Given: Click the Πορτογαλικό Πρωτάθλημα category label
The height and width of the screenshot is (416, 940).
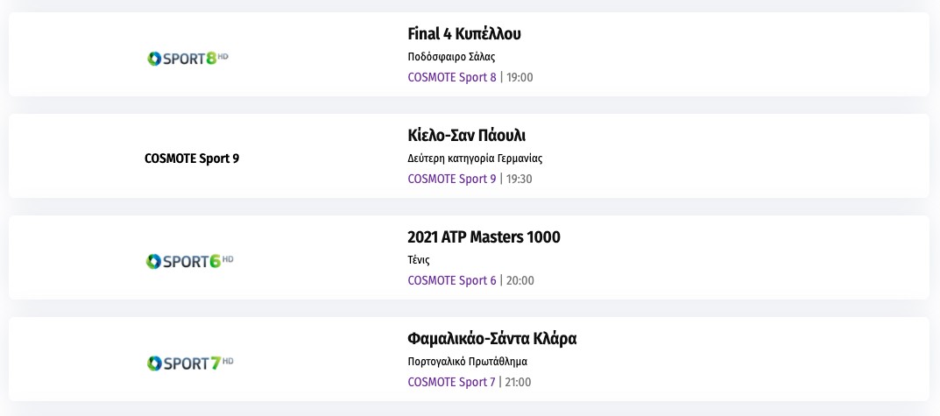Looking at the screenshot, I should [x=468, y=362].
